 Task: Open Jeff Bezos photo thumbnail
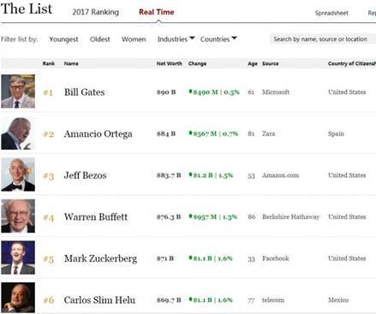[x=18, y=175]
